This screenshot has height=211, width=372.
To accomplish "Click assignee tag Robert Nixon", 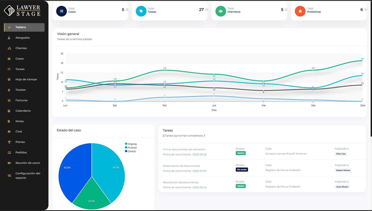I will [x=343, y=170].
